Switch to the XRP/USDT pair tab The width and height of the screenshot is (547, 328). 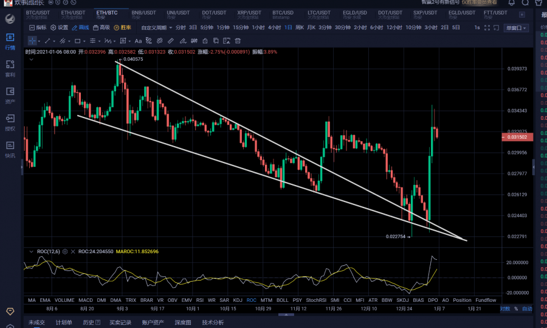tap(249, 15)
